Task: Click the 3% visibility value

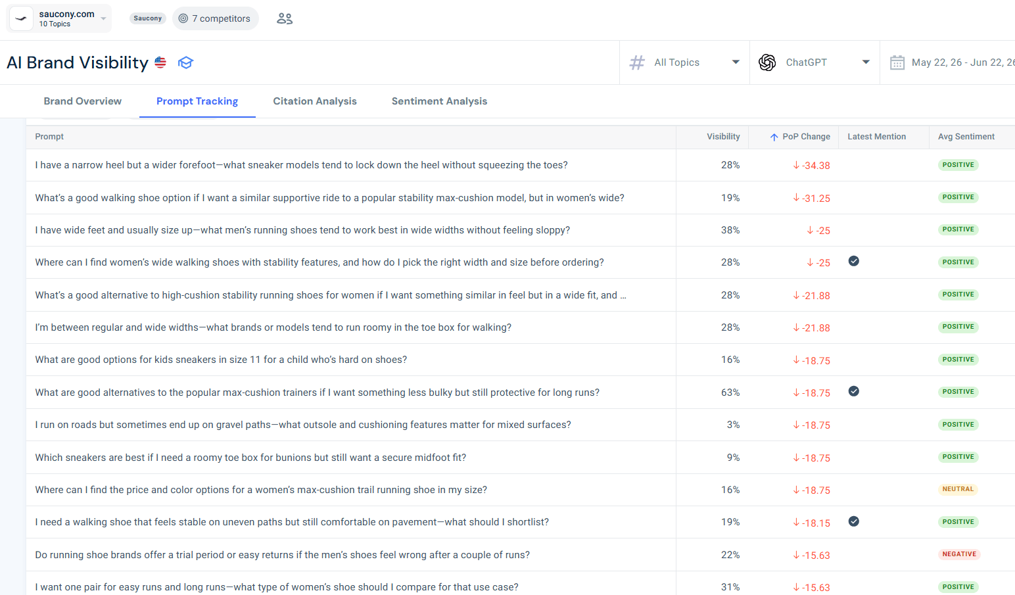Action: click(x=733, y=425)
